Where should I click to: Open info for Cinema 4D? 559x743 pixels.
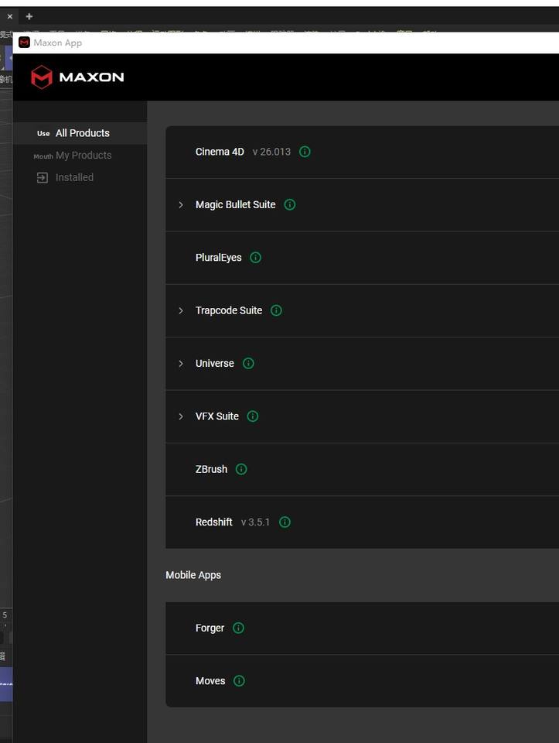pyautogui.click(x=305, y=152)
